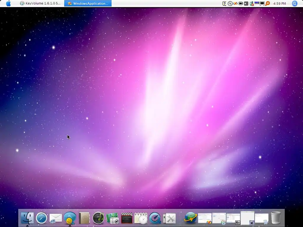Open the clapperboard movie dock icon
The height and width of the screenshot is (227, 303).
(127, 218)
